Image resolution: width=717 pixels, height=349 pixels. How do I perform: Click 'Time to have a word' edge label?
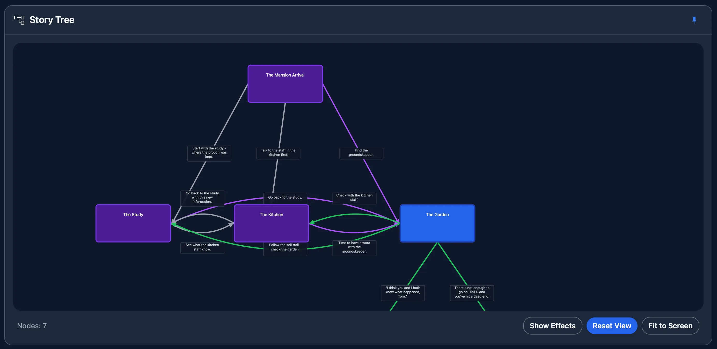[354, 248]
